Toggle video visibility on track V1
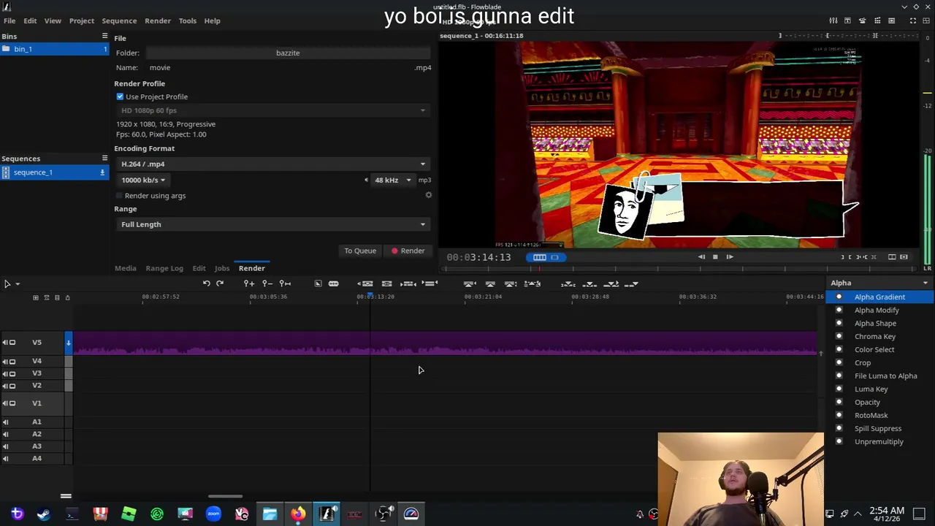 click(12, 403)
